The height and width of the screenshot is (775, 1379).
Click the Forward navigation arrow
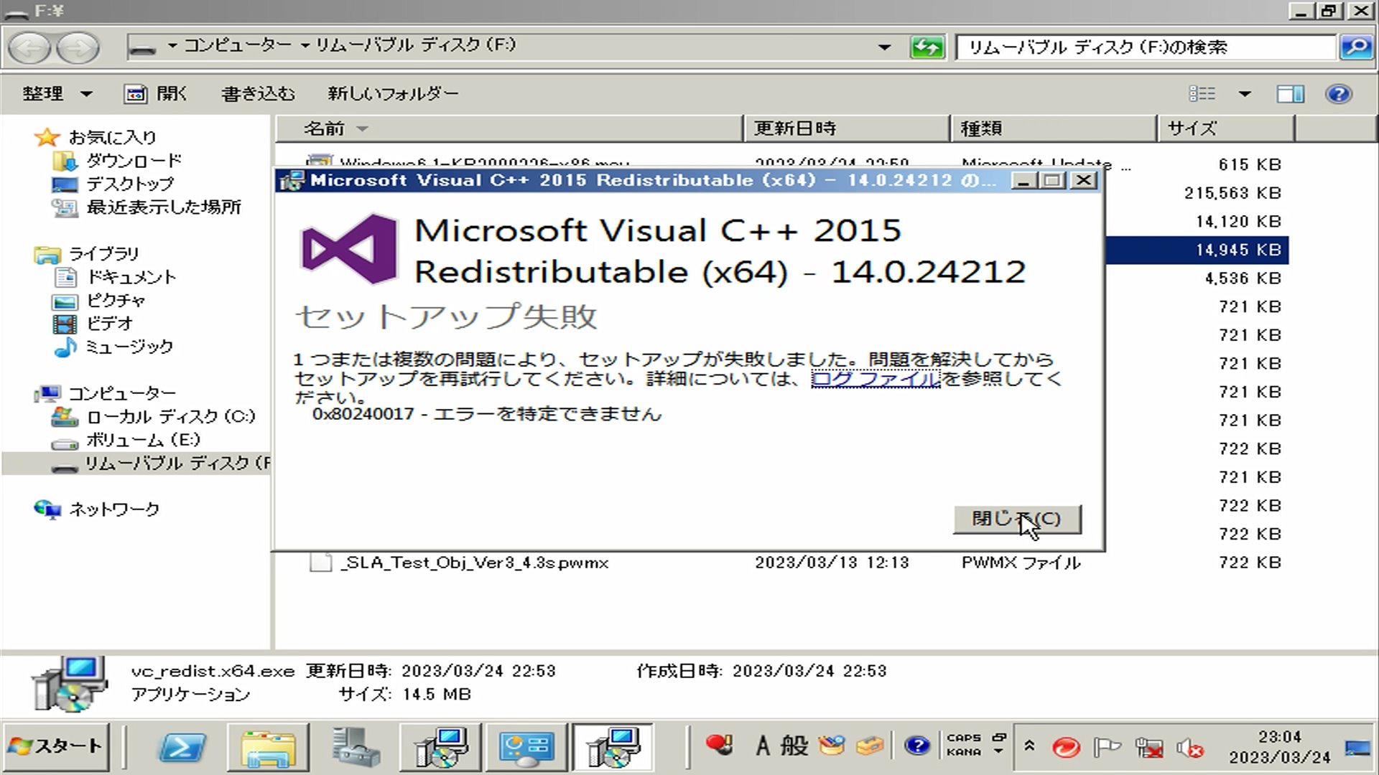[78, 48]
